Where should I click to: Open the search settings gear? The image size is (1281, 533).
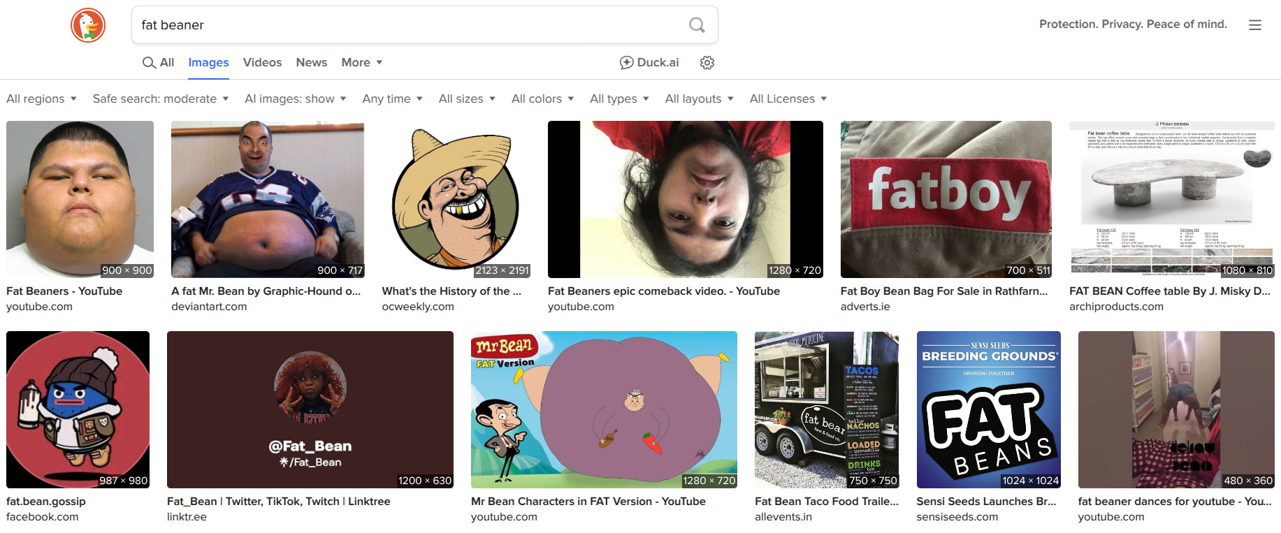707,63
